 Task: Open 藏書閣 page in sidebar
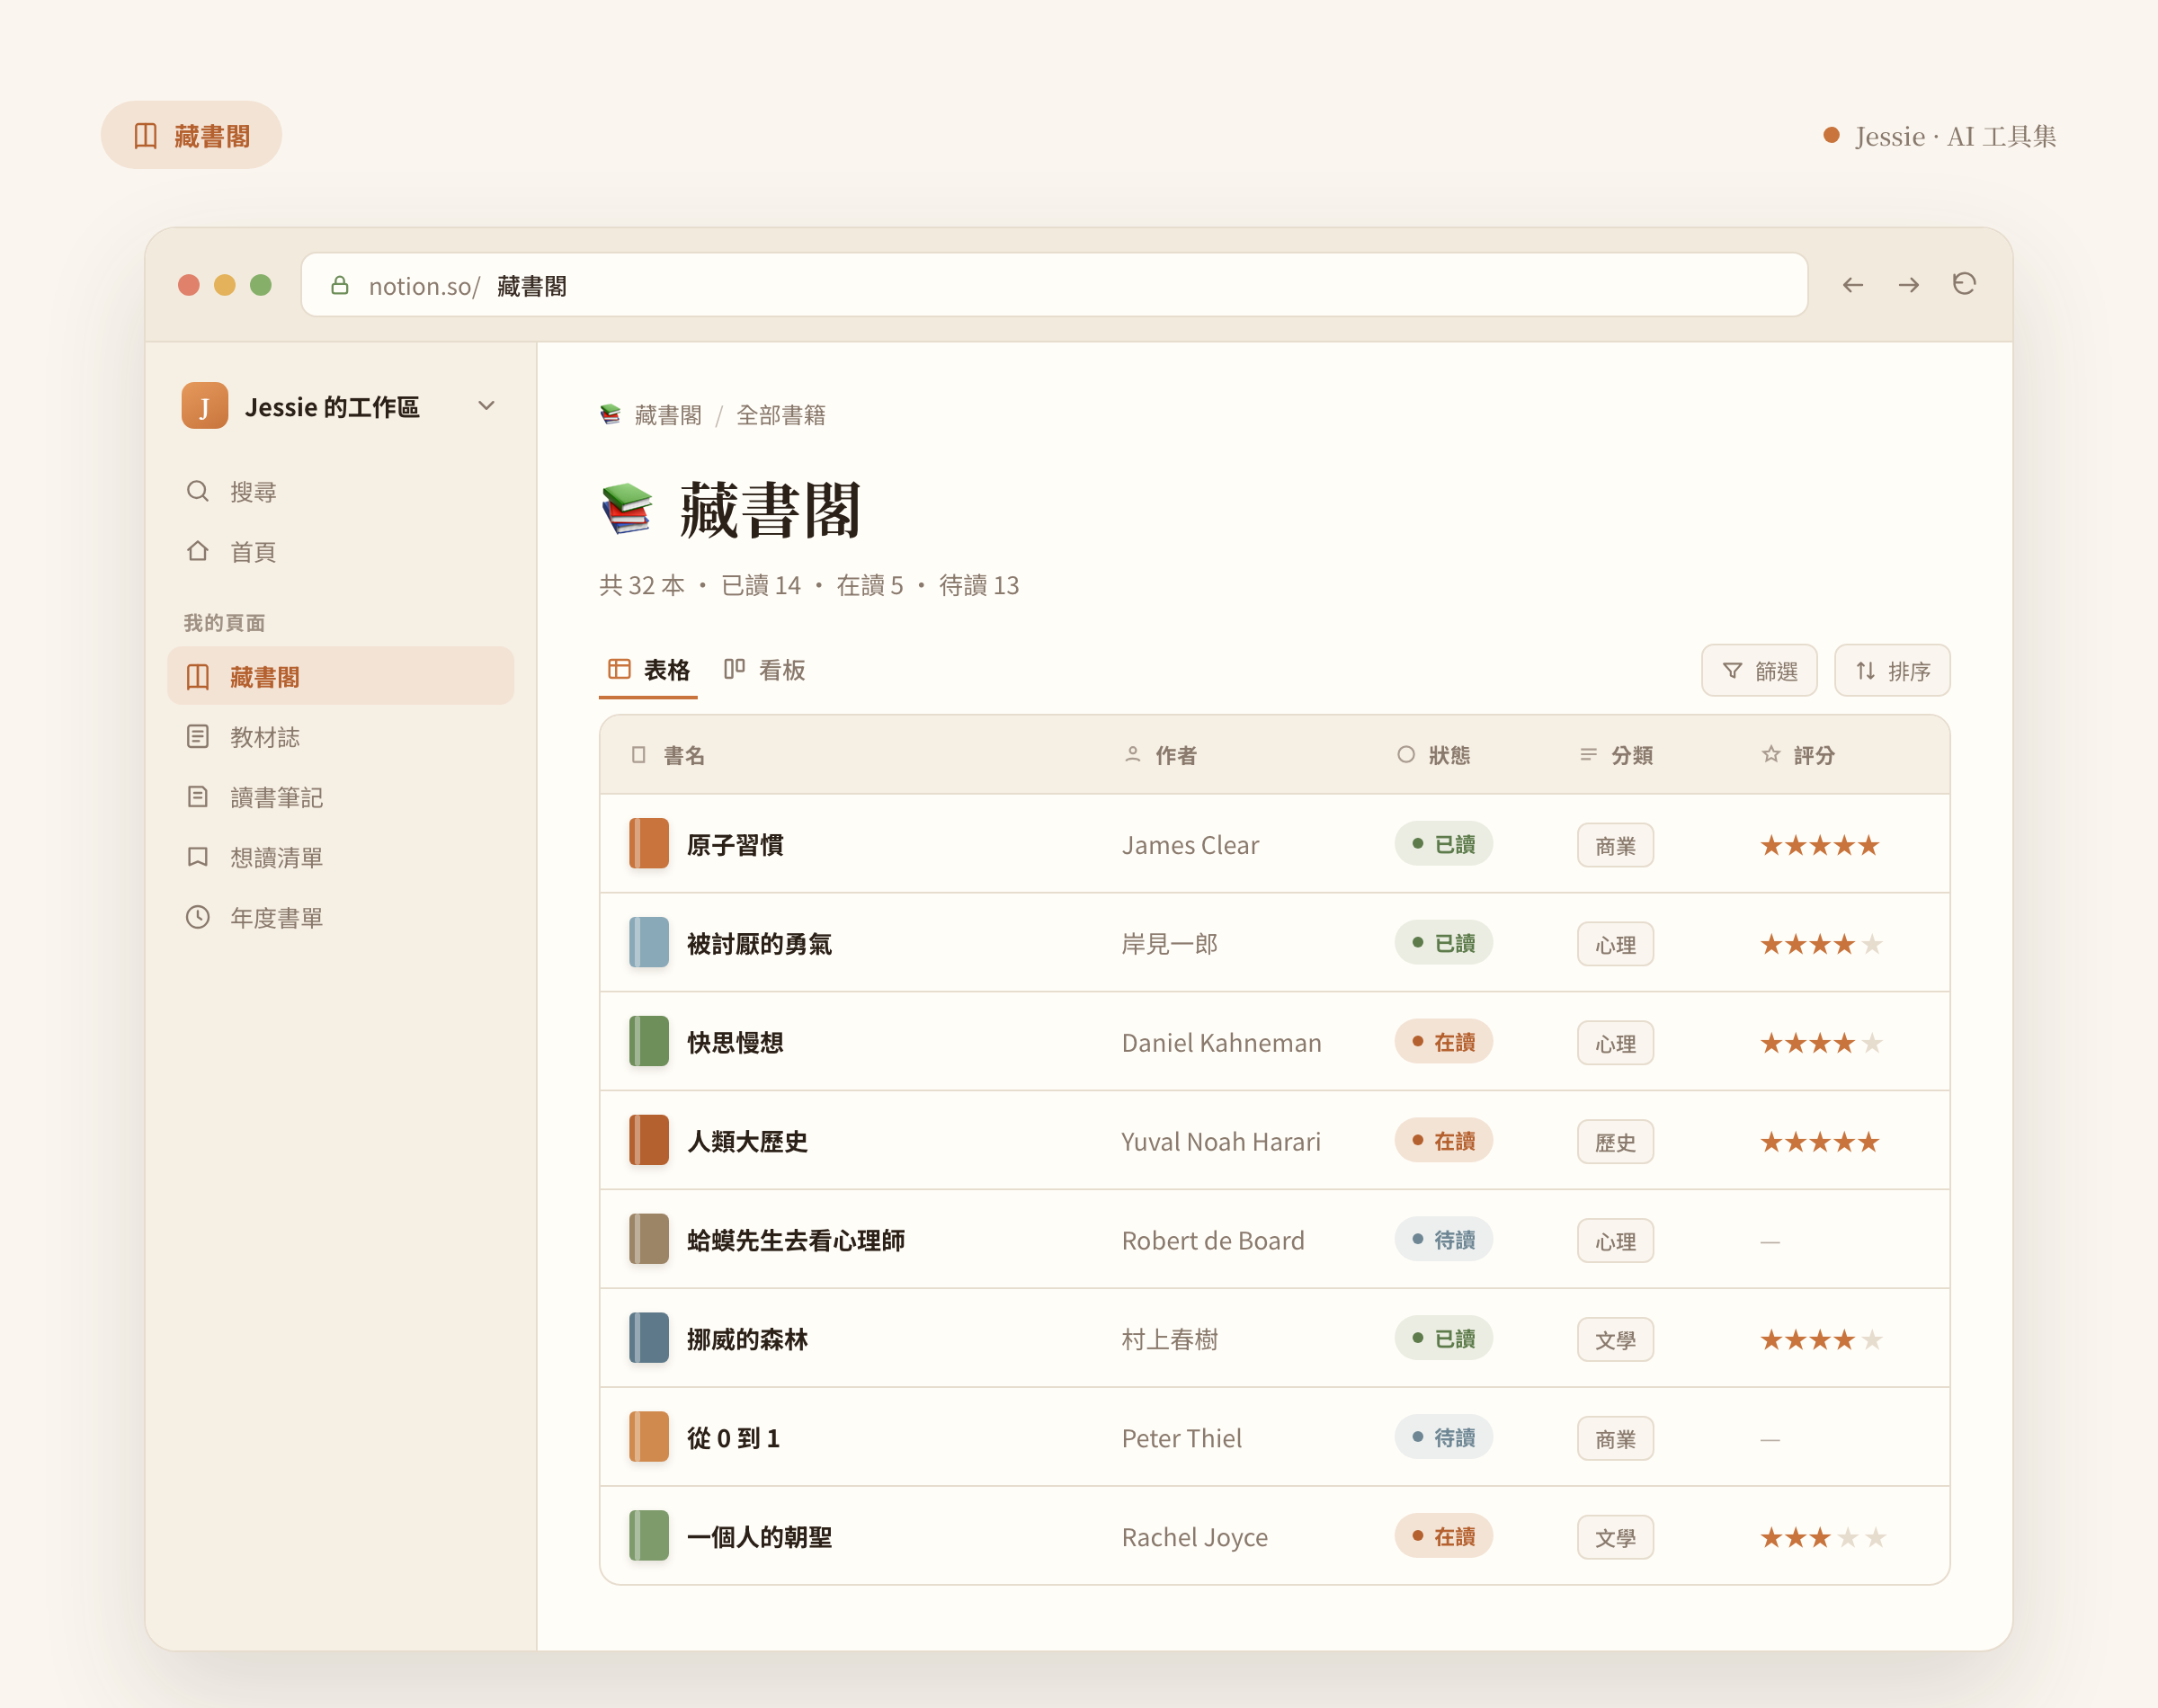[341, 676]
